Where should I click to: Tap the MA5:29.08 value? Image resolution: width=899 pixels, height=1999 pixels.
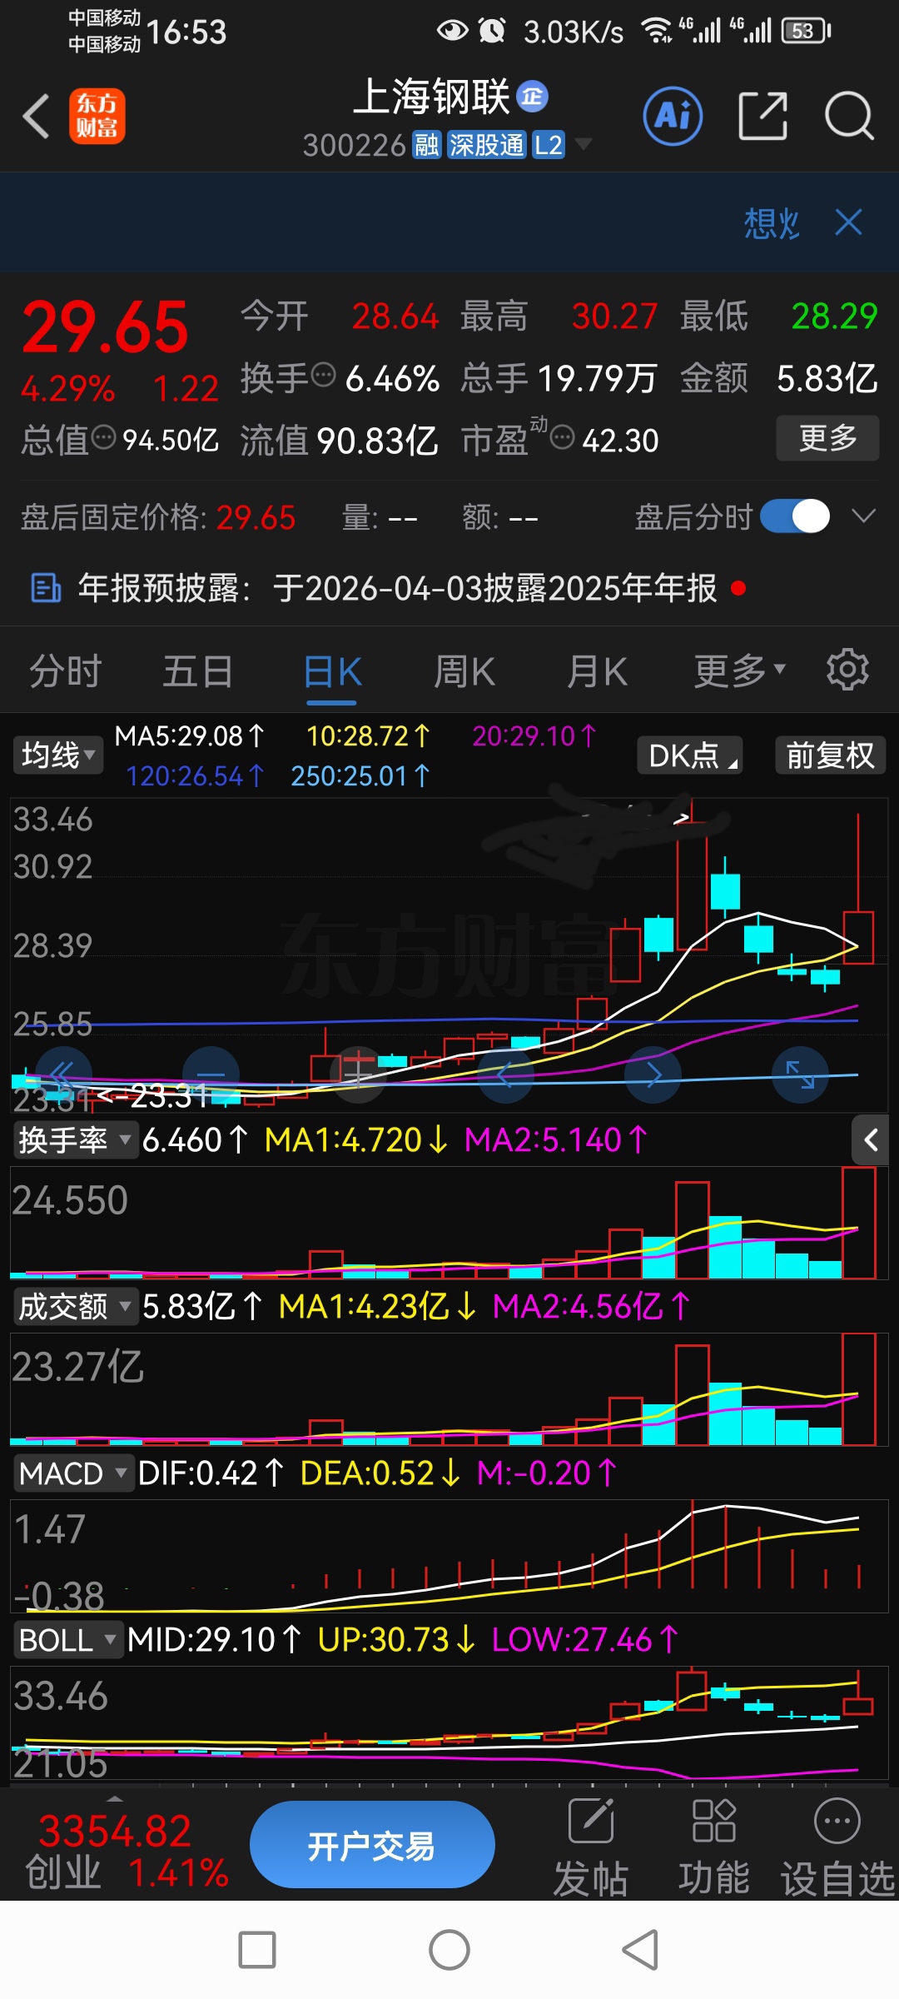[x=189, y=735]
